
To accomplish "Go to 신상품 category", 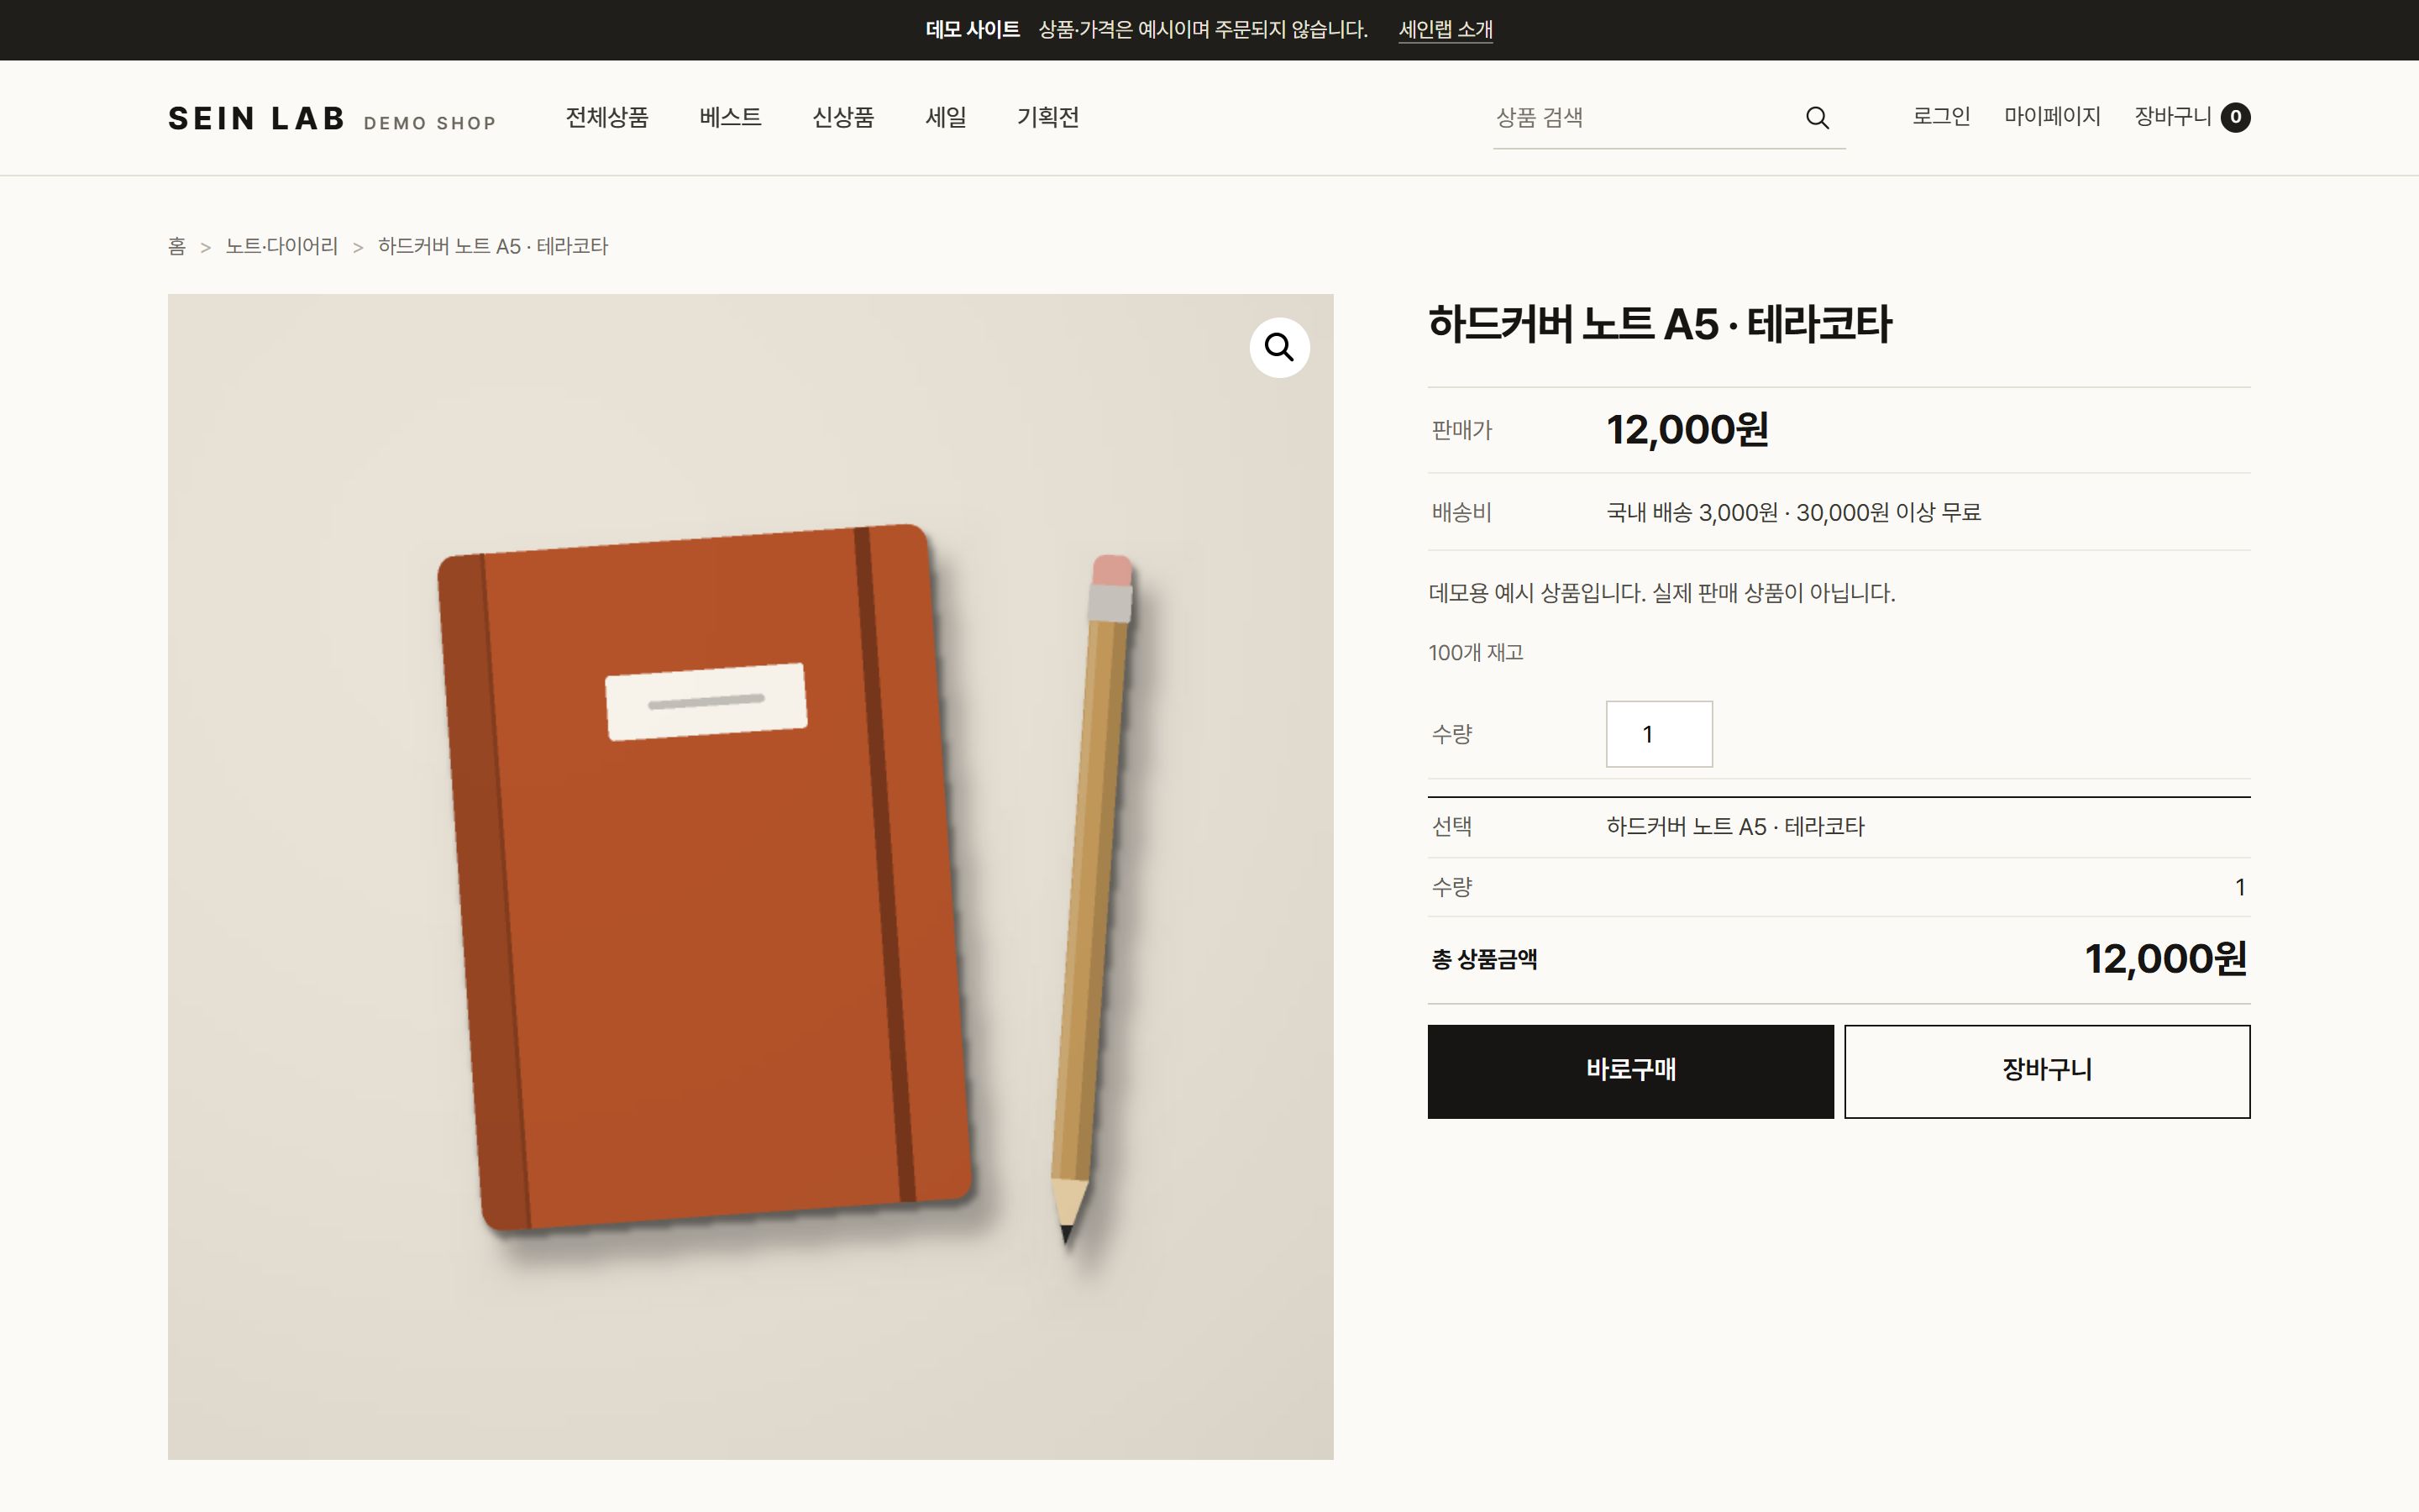I will pos(842,117).
